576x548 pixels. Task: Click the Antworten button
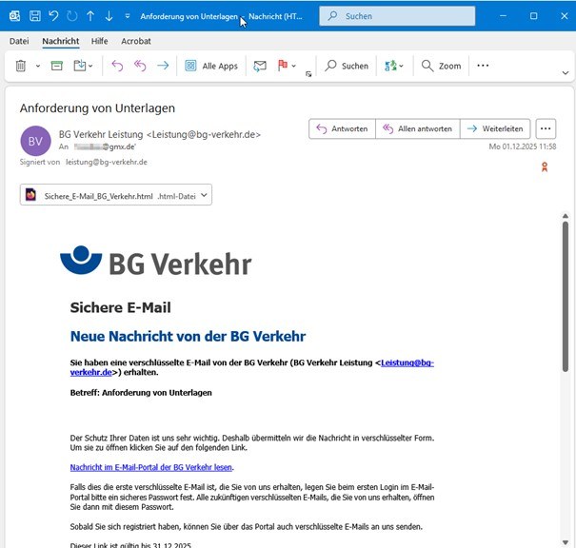pyautogui.click(x=342, y=128)
